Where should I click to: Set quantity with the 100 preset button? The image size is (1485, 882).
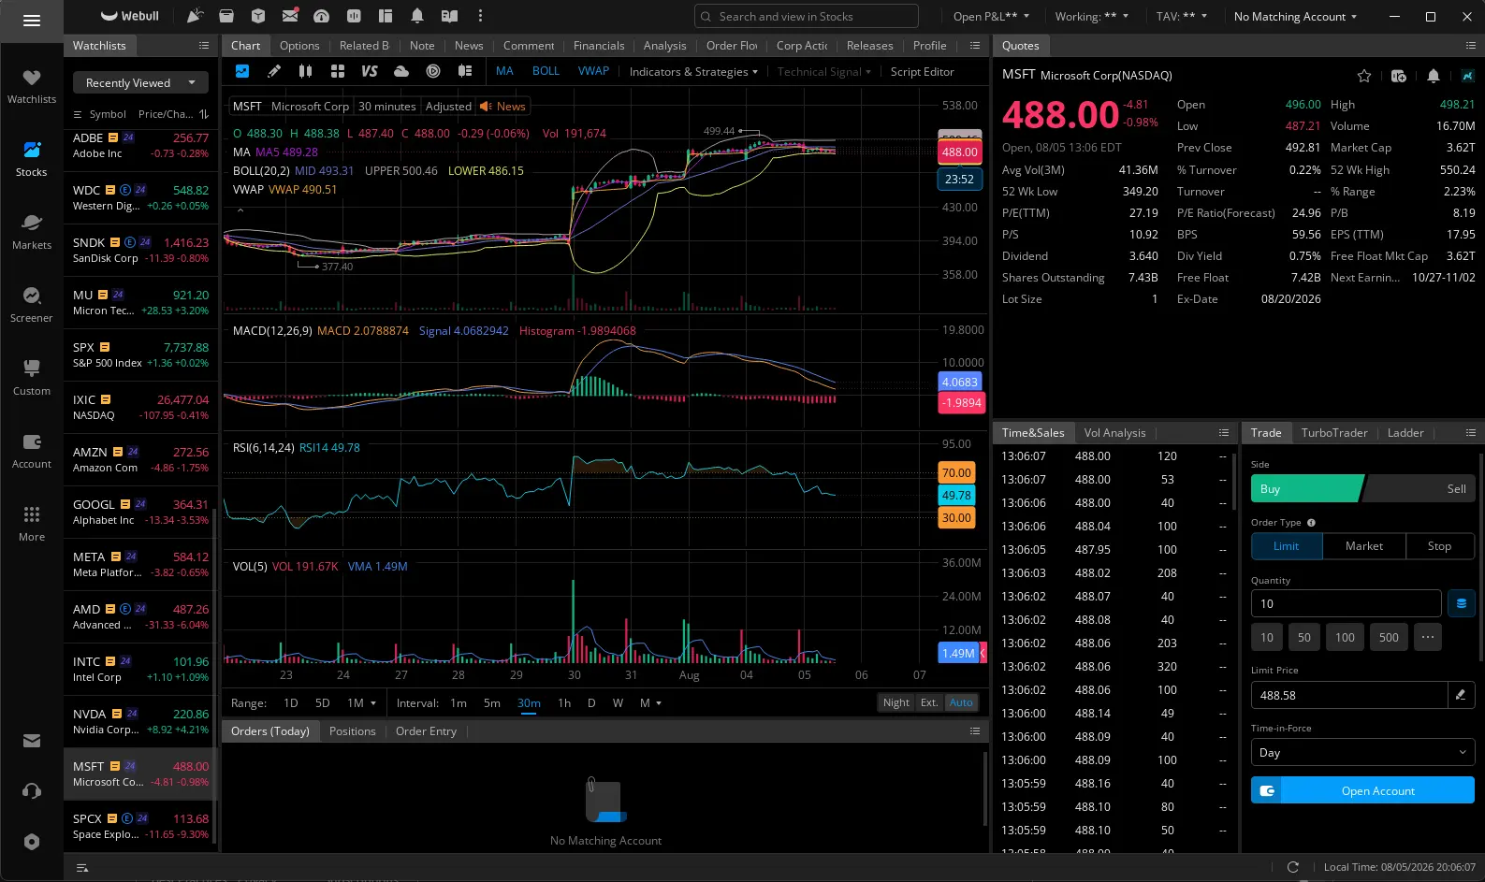(x=1345, y=638)
